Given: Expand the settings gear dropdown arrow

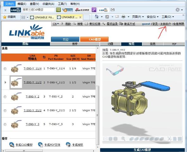Looking at the screenshot, I should 182,10.
